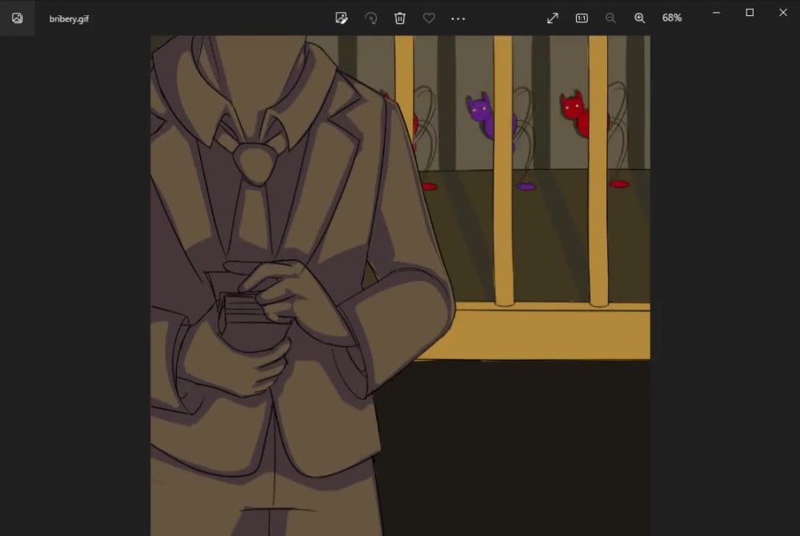Rotate bribery.gif with the rotate icon

[x=370, y=18]
